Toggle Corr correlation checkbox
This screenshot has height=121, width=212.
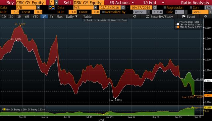(191, 8)
